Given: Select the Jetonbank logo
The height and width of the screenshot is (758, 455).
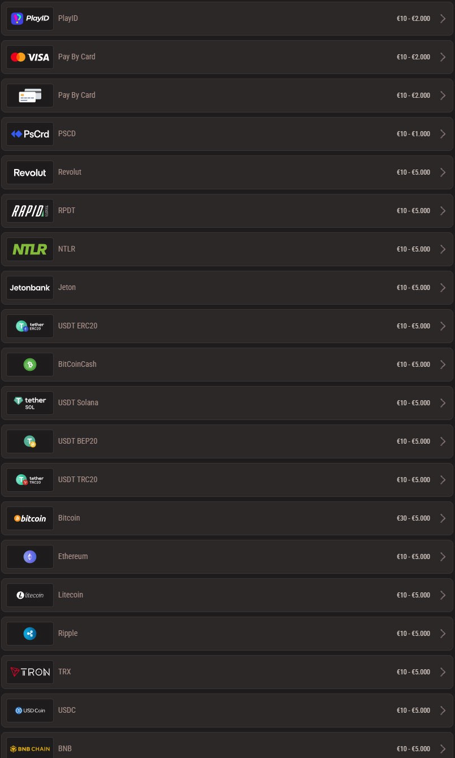Looking at the screenshot, I should [30, 288].
